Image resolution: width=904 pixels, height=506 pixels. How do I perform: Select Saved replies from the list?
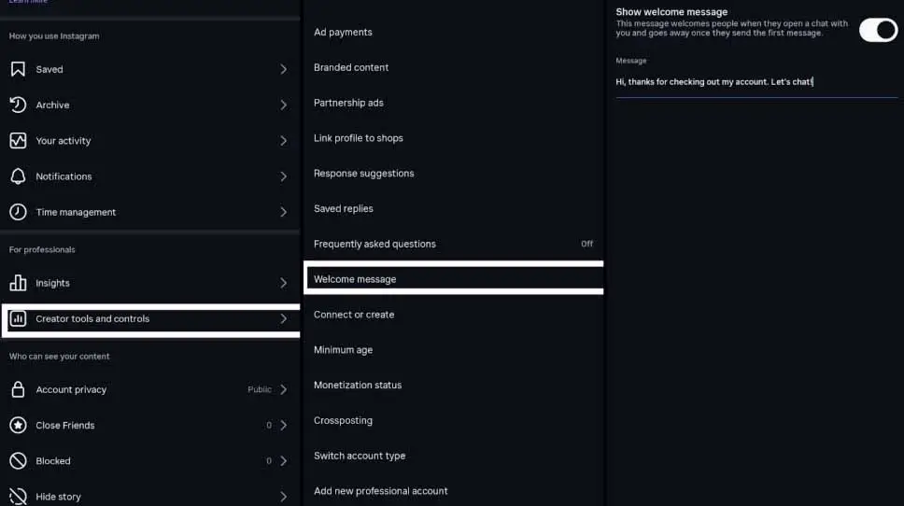tap(344, 208)
